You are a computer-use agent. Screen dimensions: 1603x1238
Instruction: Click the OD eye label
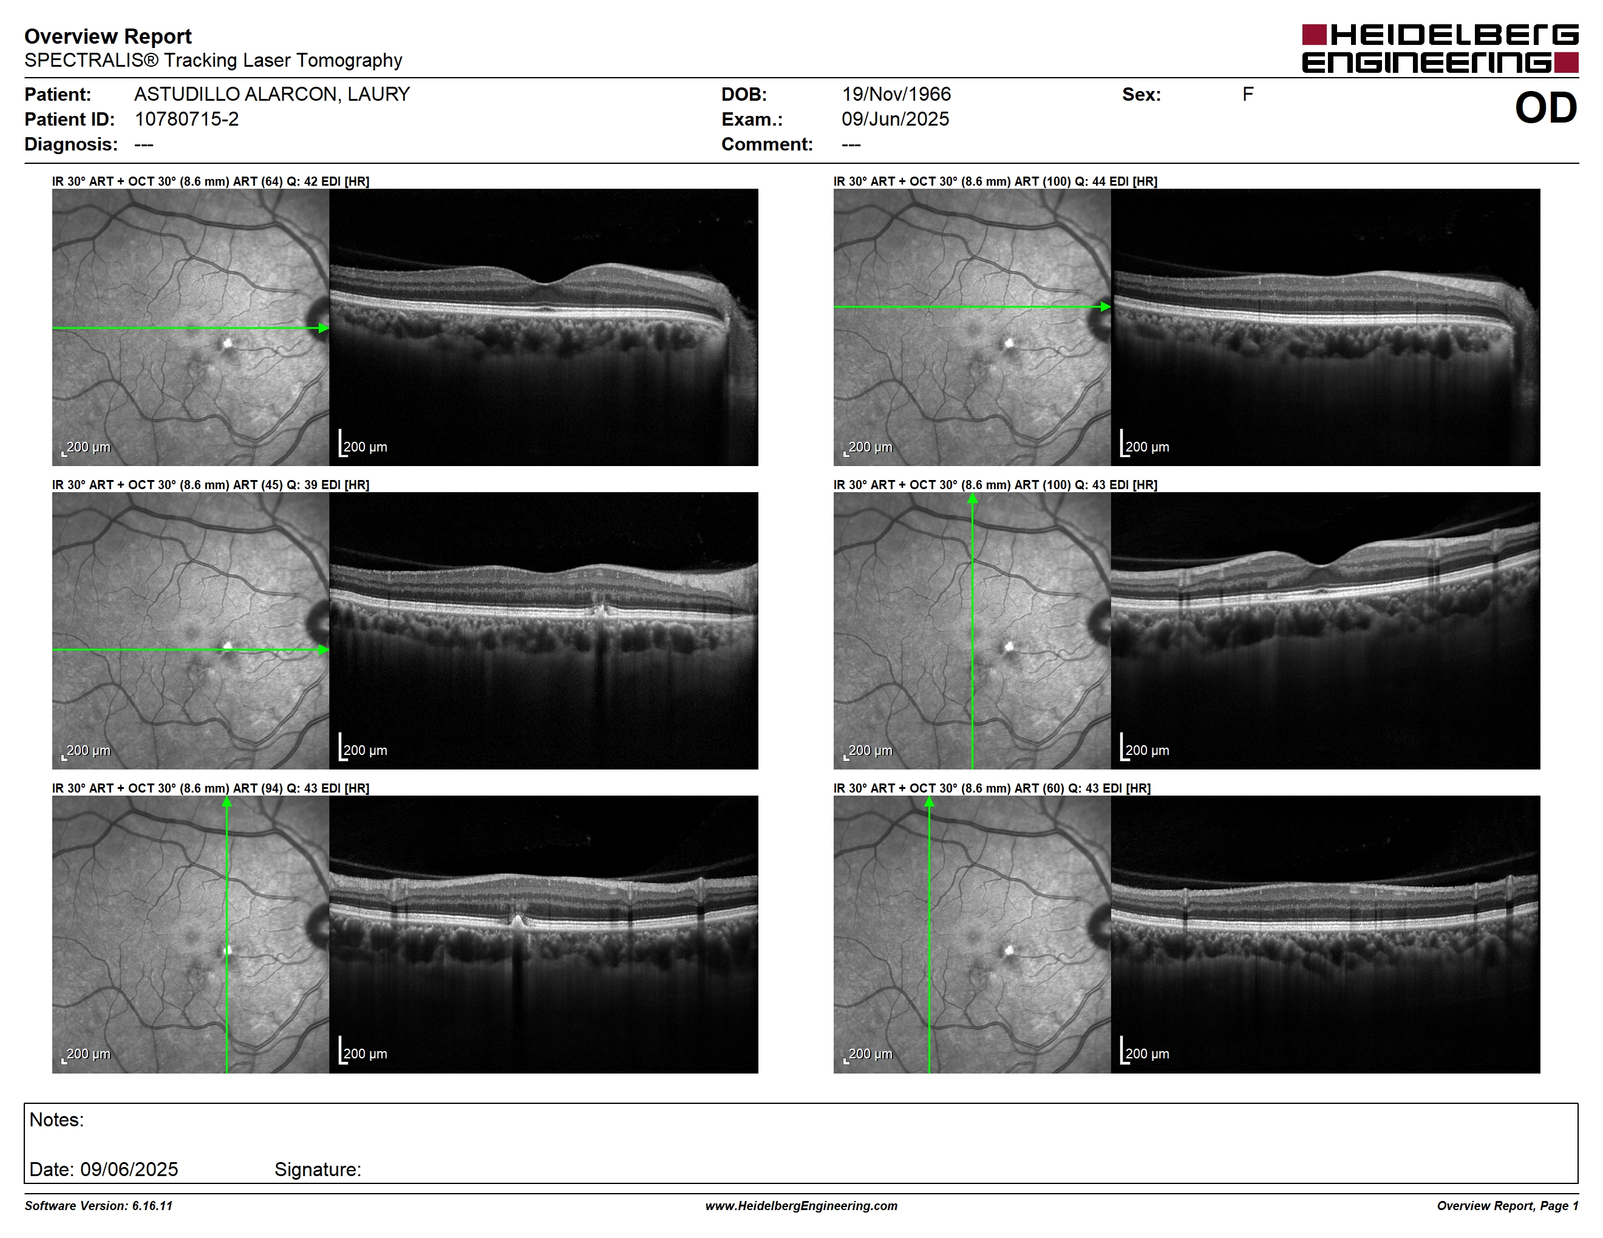[x=1546, y=108]
